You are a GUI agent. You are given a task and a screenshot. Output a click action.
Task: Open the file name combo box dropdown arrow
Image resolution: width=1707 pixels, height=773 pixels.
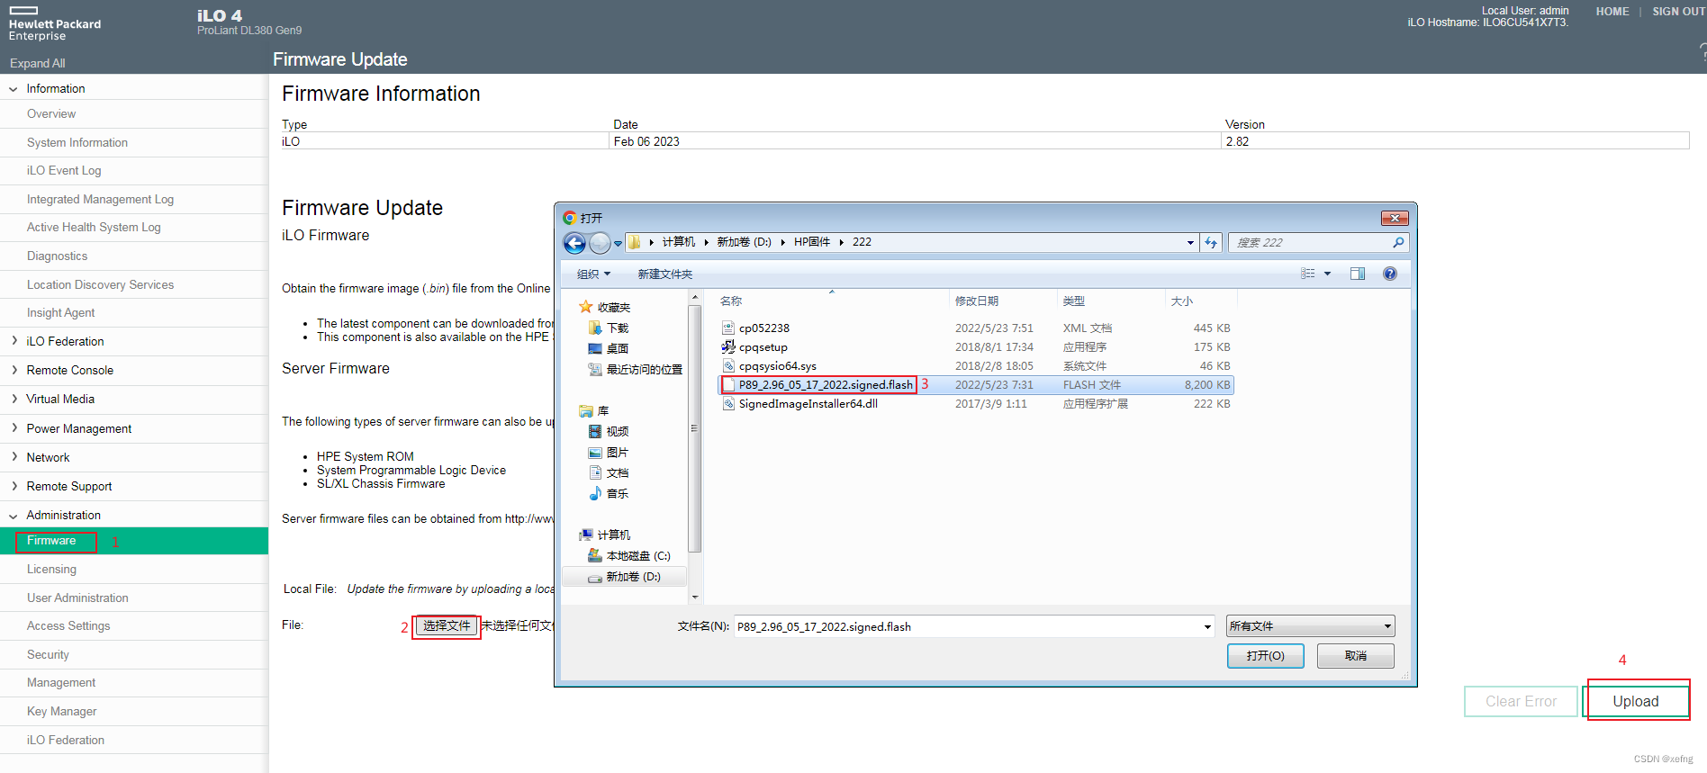(x=1207, y=626)
